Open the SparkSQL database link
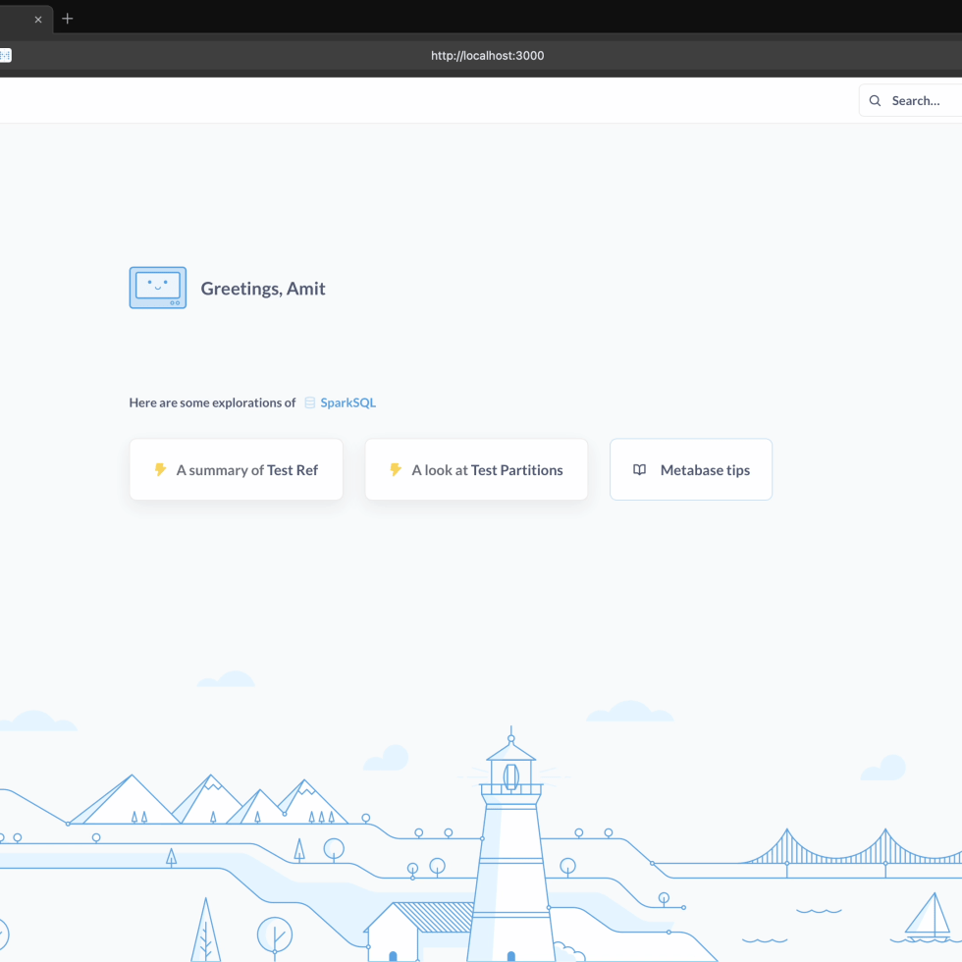The height and width of the screenshot is (962, 962). [x=347, y=402]
